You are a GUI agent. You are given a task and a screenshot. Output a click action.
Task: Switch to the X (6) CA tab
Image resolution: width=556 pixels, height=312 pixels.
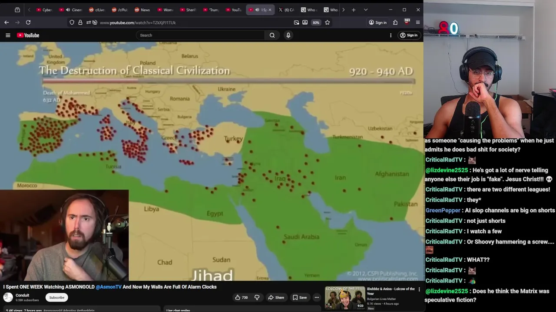[286, 10]
